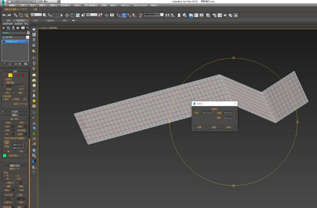Click the 取消 (Cancel) button in dialog
Viewport: 317px width, 208px height.
228,127
